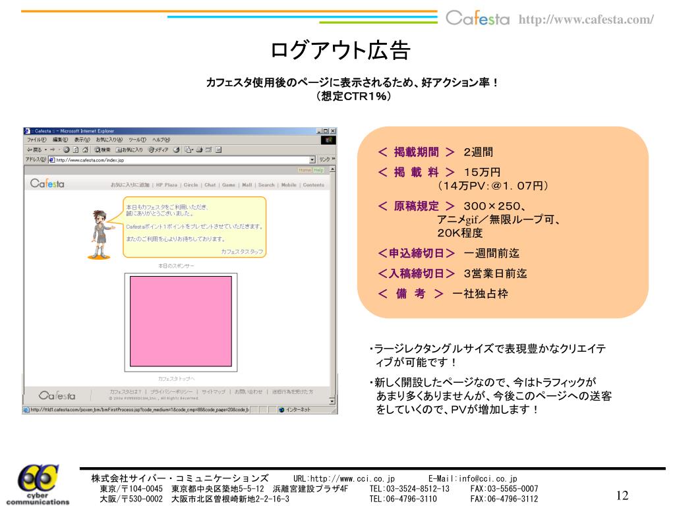
Task: Click the Circle navigation link
Action: coord(191,185)
